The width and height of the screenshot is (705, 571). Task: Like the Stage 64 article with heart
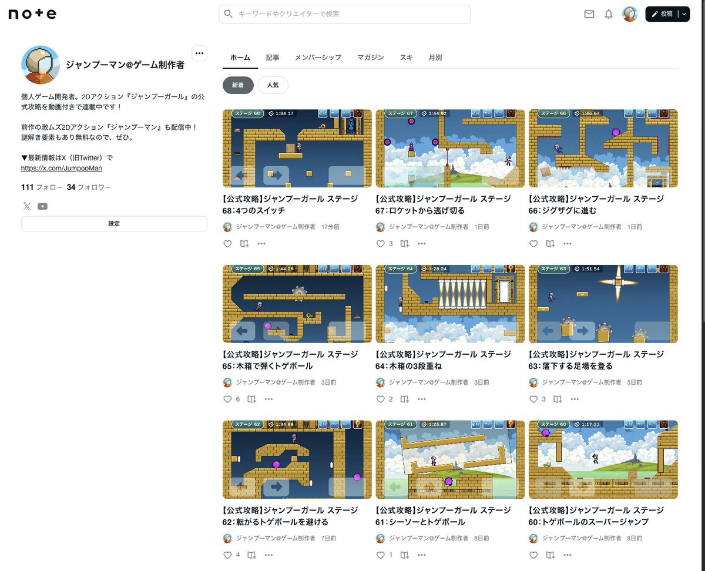381,399
